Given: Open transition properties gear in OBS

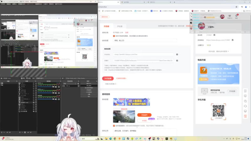Looking at the screenshot, I should (78, 84).
